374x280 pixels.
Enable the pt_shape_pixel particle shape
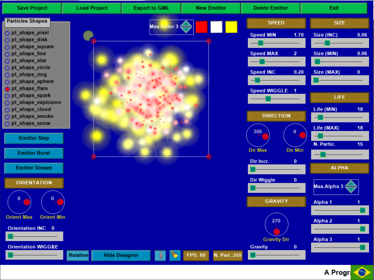coord(7,33)
